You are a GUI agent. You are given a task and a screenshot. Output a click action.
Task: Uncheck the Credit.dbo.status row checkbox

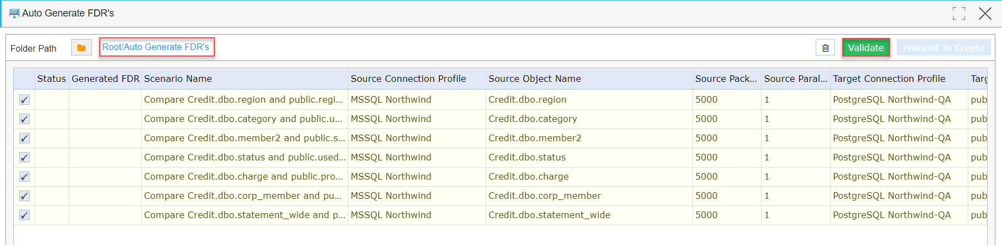click(x=24, y=157)
